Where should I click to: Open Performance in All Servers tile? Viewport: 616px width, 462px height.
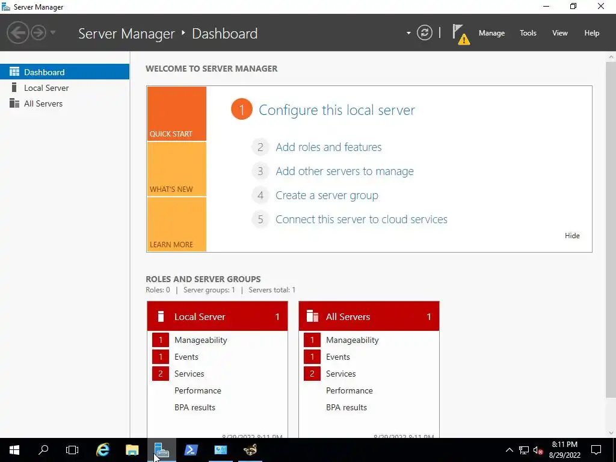[x=350, y=390]
